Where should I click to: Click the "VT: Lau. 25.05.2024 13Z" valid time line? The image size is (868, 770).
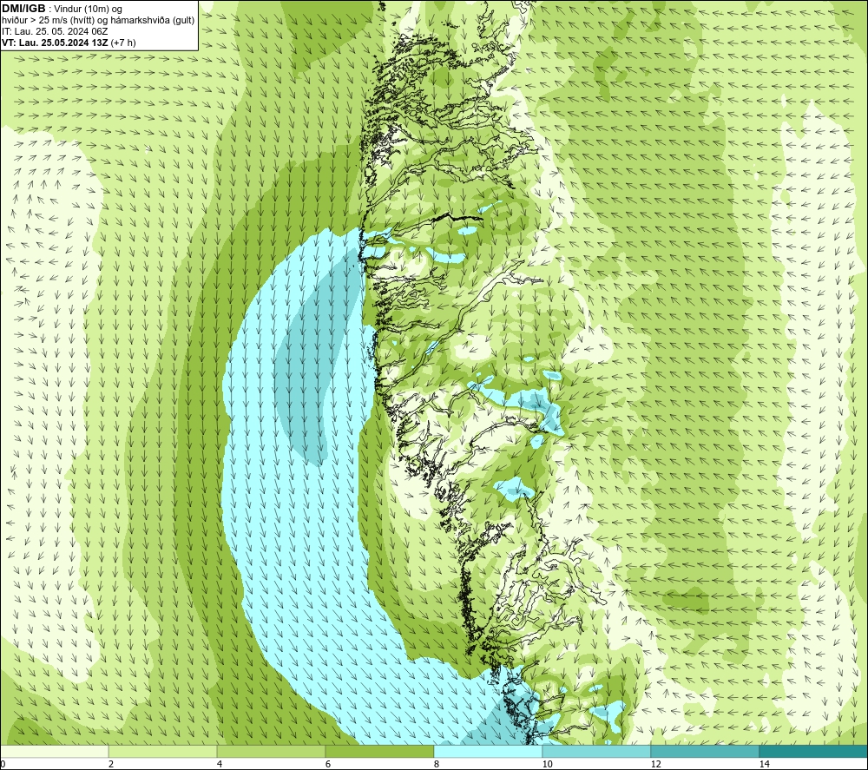55,43
